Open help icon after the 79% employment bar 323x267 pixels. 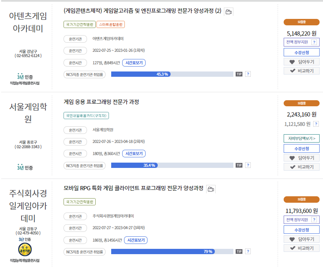[248, 251]
